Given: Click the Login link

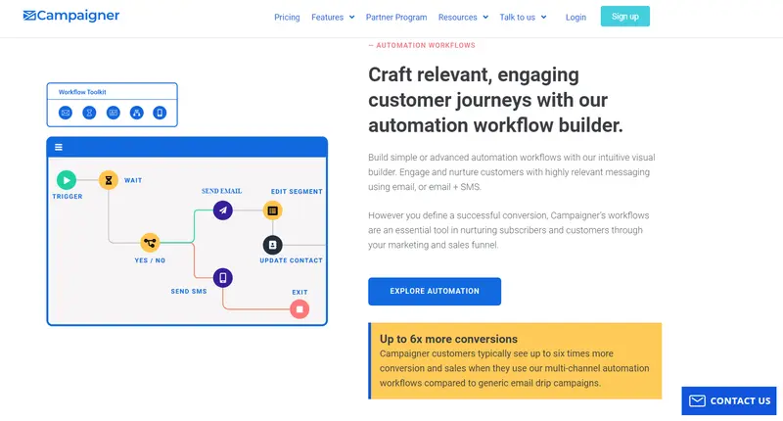Looking at the screenshot, I should (576, 17).
